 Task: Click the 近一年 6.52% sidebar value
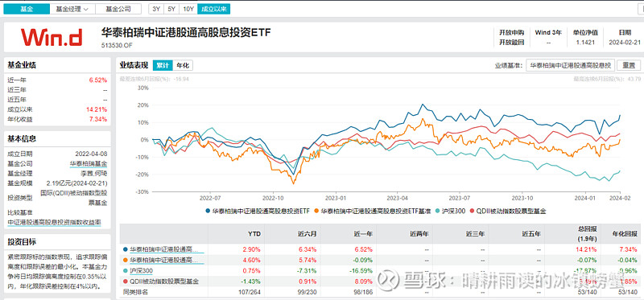click(x=98, y=80)
